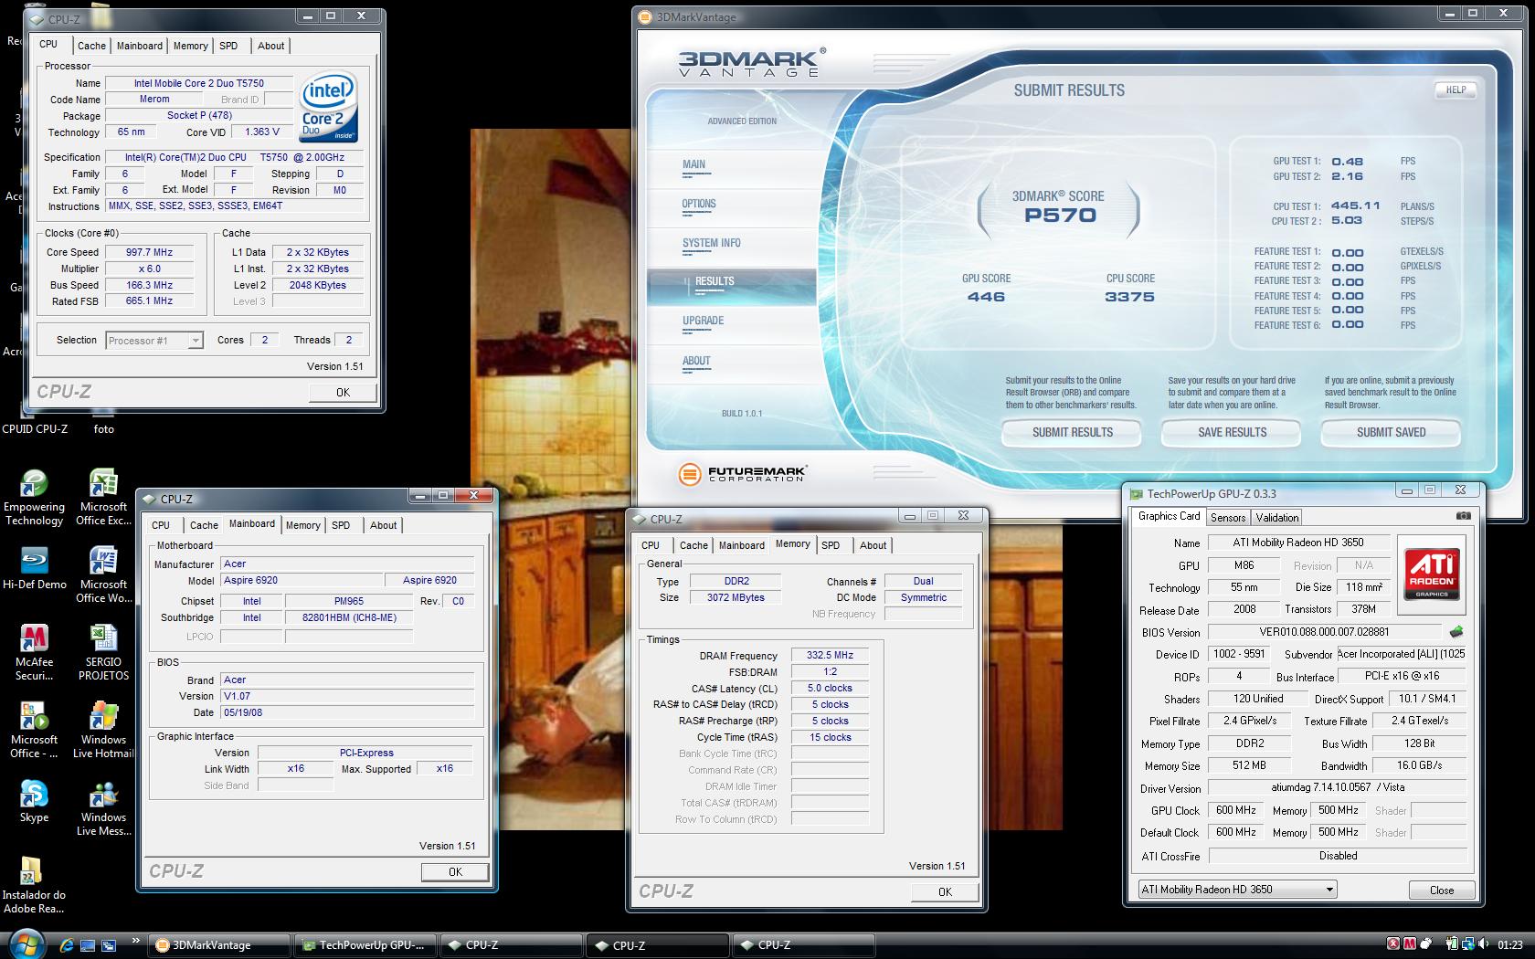Open ATI Mobility Radeon HD 3650 dropdown
Viewport: 1535px width, 959px height.
click(x=1237, y=889)
